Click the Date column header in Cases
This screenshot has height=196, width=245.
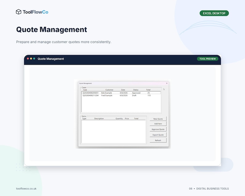click(x=123, y=90)
